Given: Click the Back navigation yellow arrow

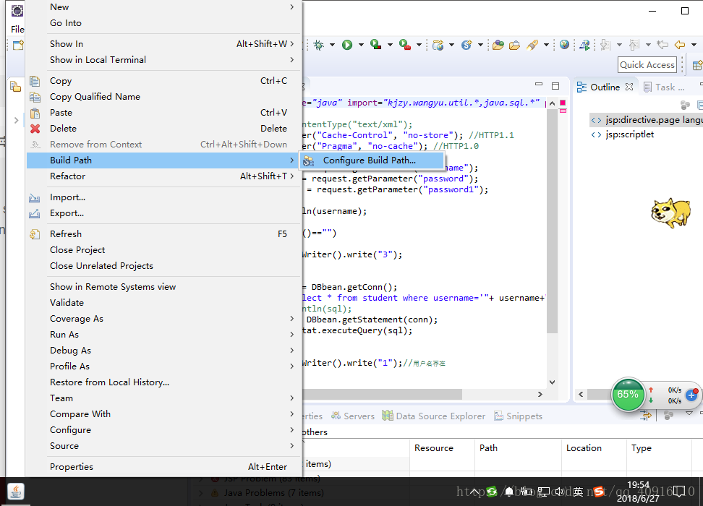Looking at the screenshot, I should (680, 45).
